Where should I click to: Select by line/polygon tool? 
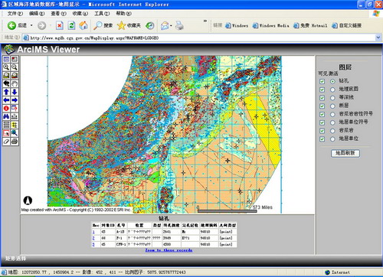tap(15, 133)
